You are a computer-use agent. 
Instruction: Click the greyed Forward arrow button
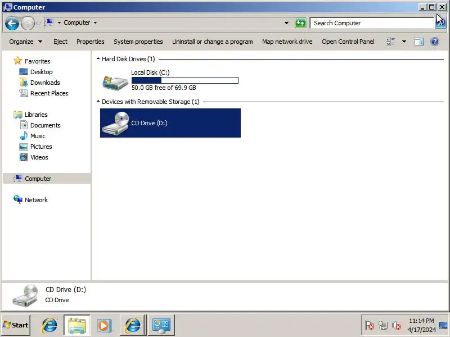[x=28, y=23]
